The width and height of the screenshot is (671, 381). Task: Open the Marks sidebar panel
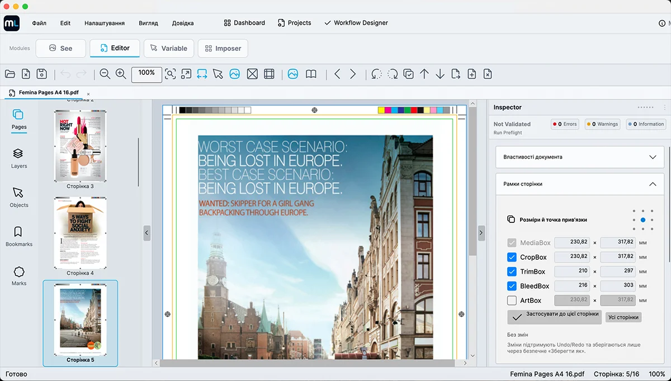pyautogui.click(x=19, y=275)
